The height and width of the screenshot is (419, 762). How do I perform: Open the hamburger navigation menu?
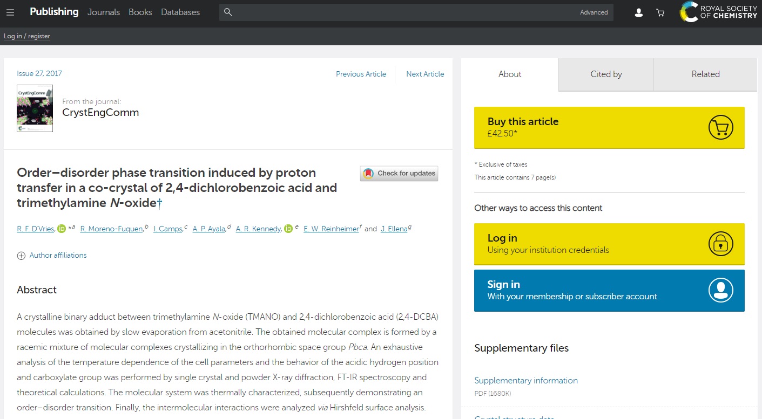[x=10, y=12]
